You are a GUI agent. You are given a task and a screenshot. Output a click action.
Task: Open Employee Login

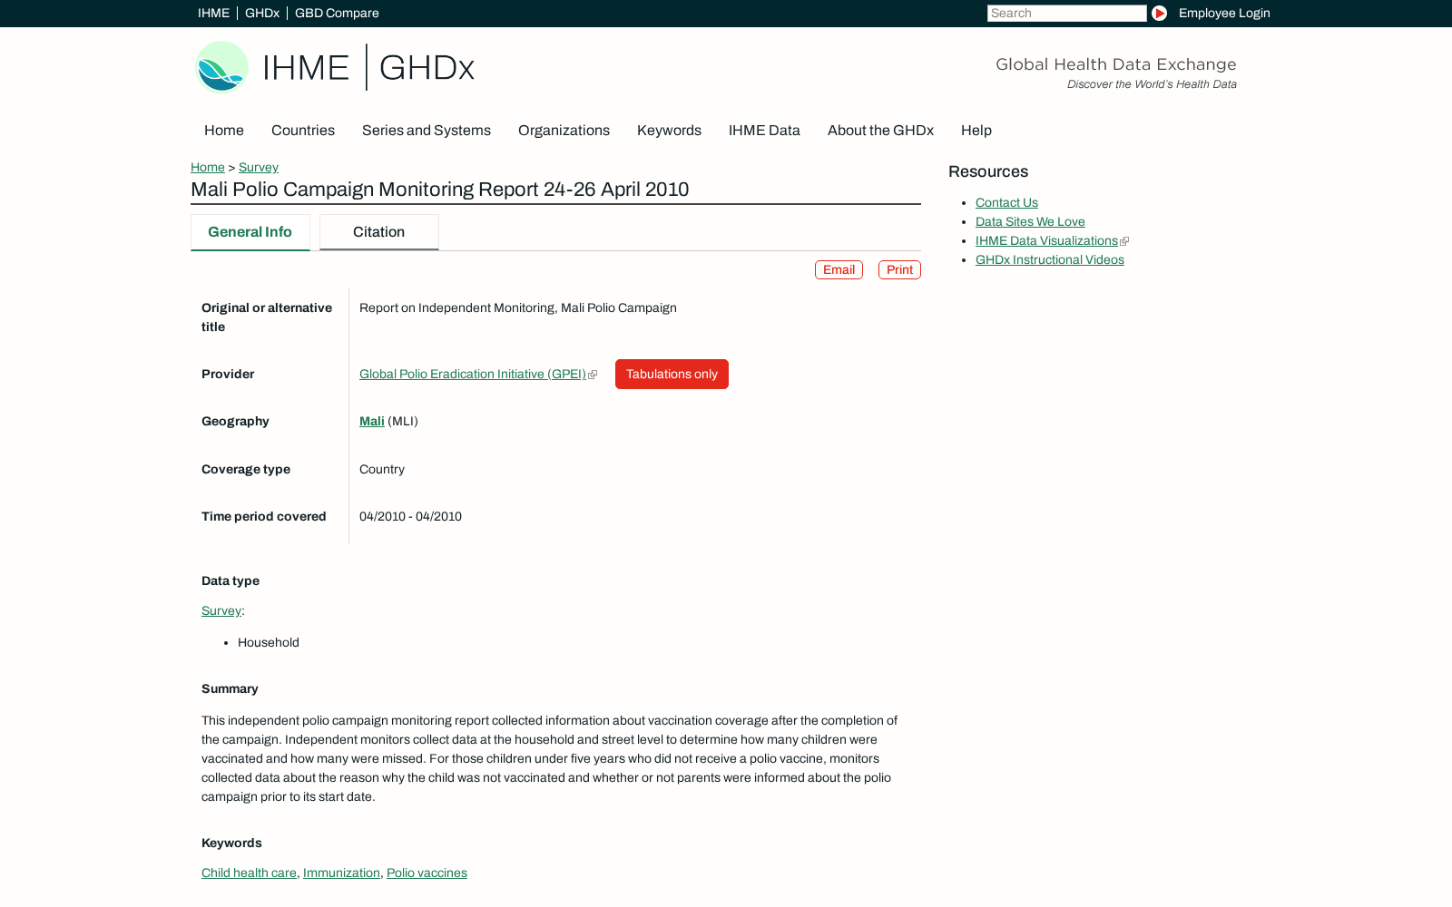click(1224, 14)
